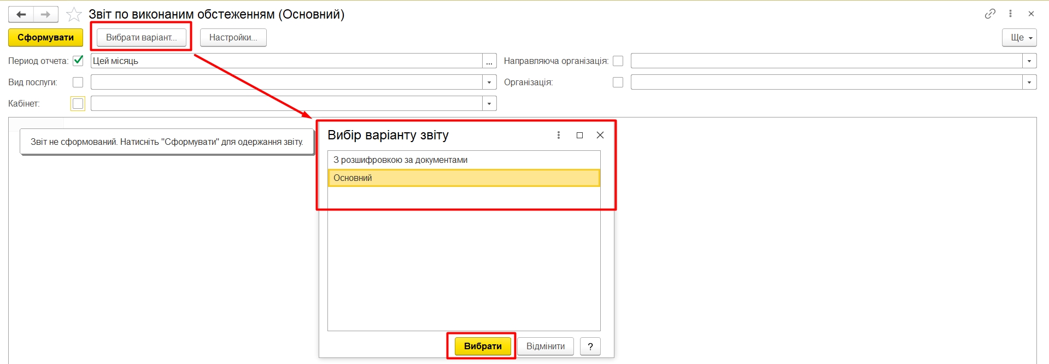Open the main window three-dots menu

tap(1010, 14)
